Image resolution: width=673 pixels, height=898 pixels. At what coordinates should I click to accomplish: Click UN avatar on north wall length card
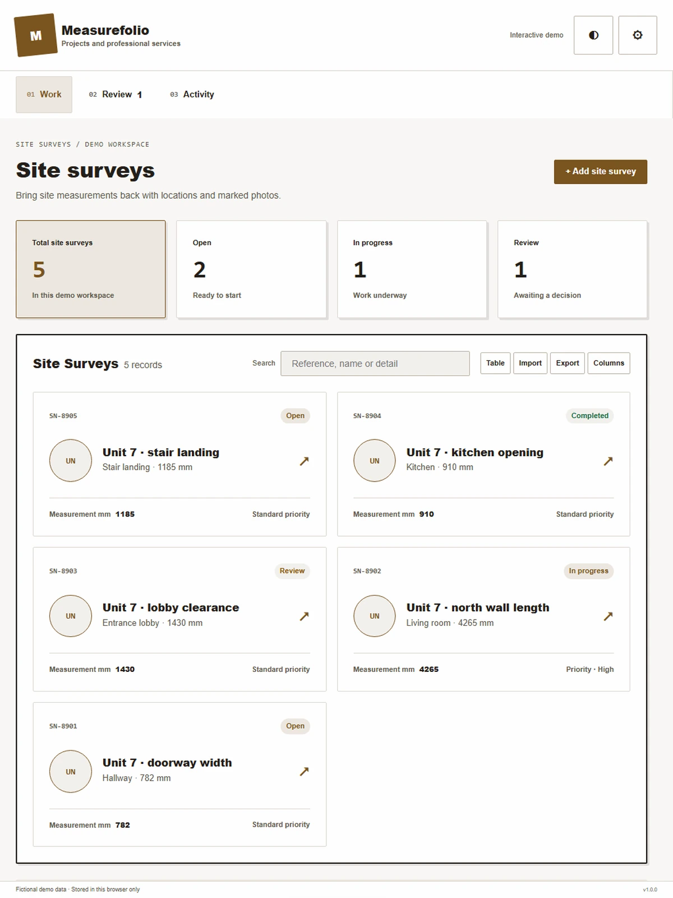click(375, 616)
